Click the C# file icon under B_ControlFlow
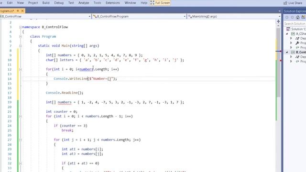This screenshot has height=172, width=306. coord(297,62)
